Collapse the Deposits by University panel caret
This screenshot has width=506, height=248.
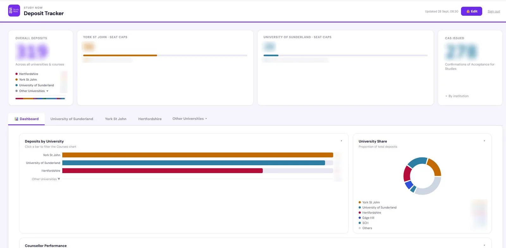[x=341, y=141]
